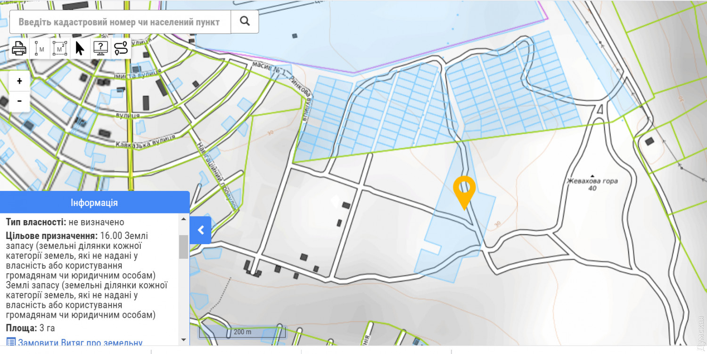Viewport: 707px width, 354px height.
Task: Focus the cadastral number search field
Action: (120, 22)
